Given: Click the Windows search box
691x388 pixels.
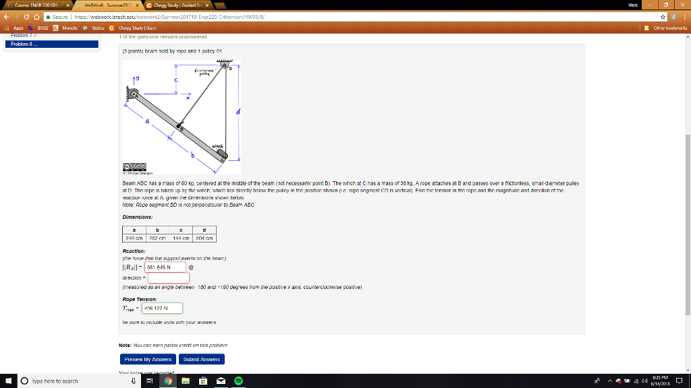Looking at the screenshot, I should click(74, 381).
